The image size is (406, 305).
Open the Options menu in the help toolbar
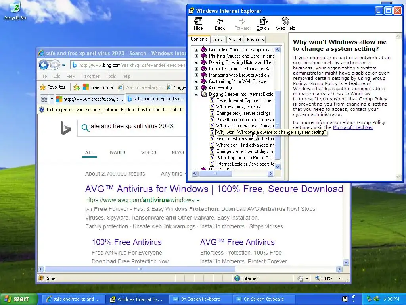pyautogui.click(x=264, y=24)
